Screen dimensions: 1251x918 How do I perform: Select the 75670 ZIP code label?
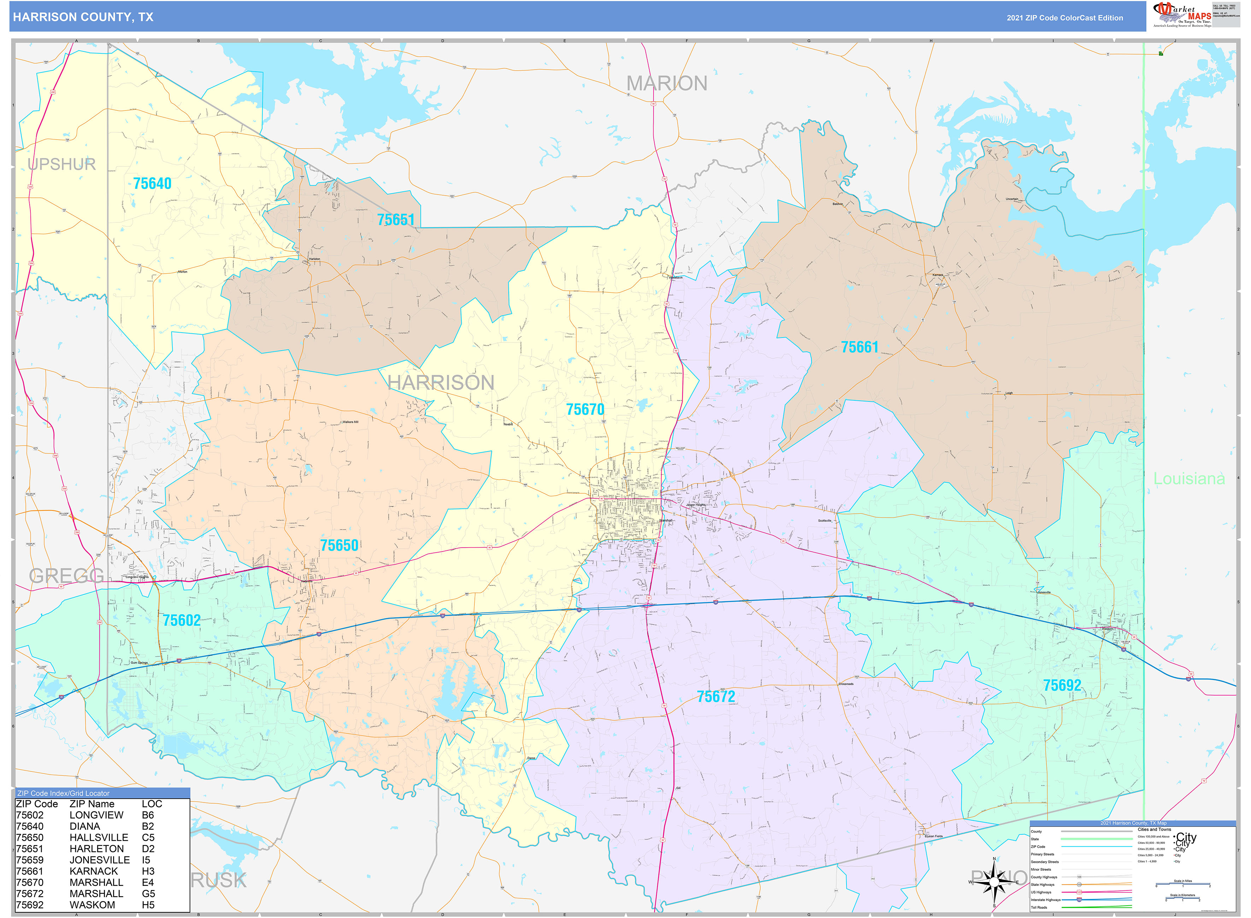pos(585,410)
